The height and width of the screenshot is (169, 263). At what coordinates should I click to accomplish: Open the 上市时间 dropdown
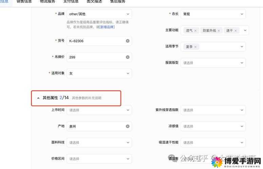tap(99, 110)
